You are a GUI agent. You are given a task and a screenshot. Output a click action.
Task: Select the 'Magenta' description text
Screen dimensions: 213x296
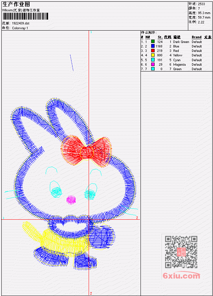click(179, 65)
